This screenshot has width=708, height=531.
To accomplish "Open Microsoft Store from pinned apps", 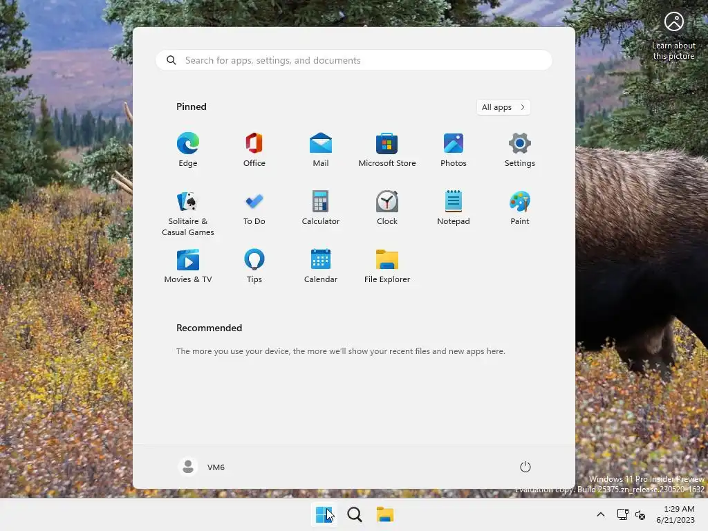I will pyautogui.click(x=387, y=150).
